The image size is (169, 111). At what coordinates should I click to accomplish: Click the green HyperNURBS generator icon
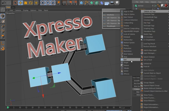(x=92, y=3)
